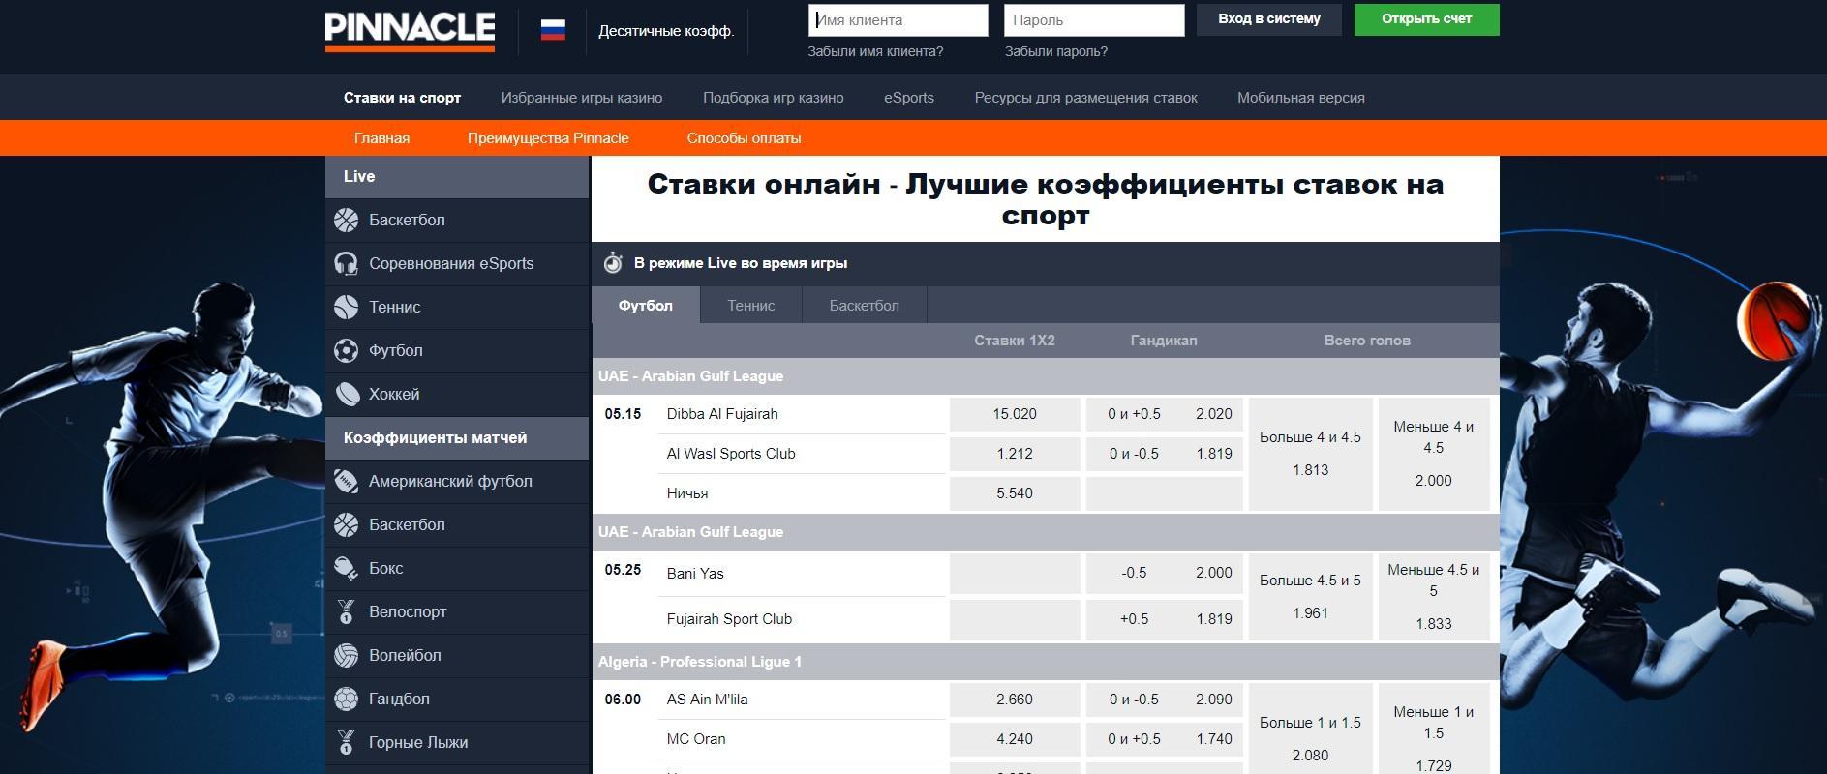This screenshot has width=1827, height=774.
Task: Click the boxing glove icon beside Бокс
Action: 347,569
